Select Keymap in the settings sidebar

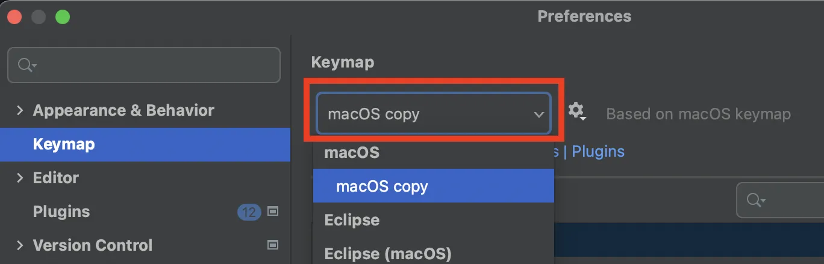click(x=64, y=145)
